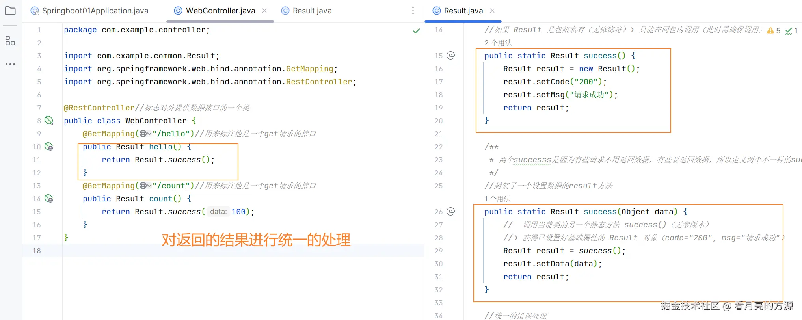Viewport: 802px width, 320px height.
Task: Click 'hello' method name on line 10
Action: pyautogui.click(x=161, y=147)
